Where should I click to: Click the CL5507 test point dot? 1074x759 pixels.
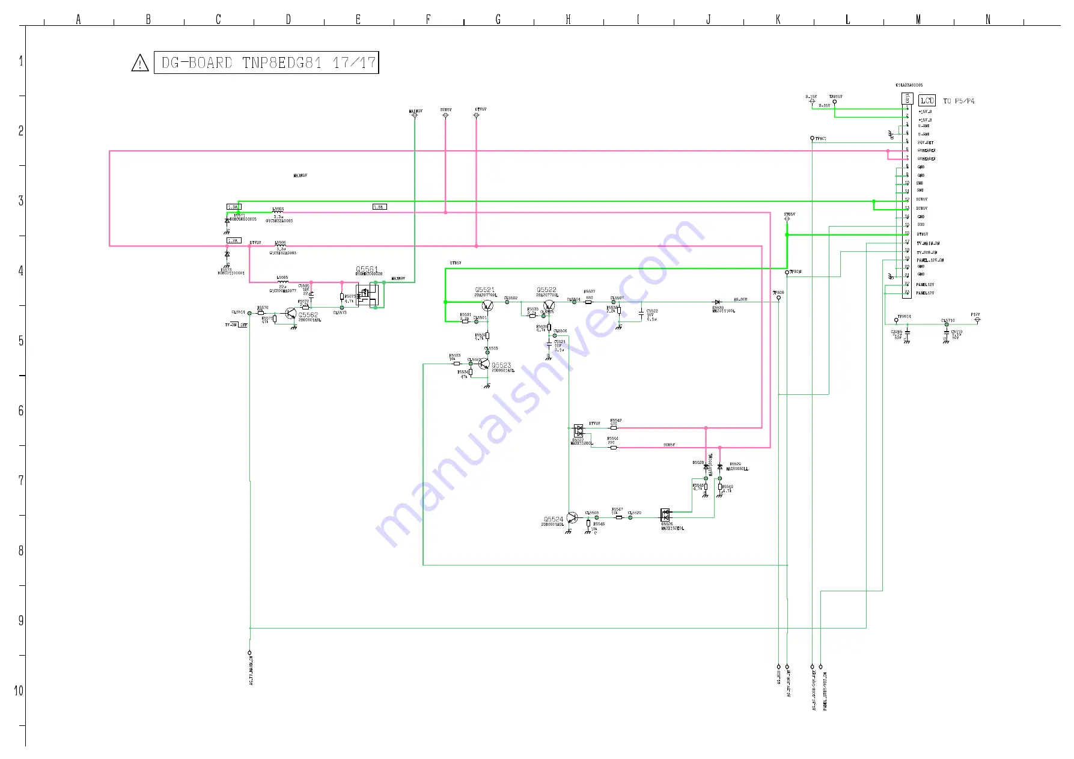614,302
